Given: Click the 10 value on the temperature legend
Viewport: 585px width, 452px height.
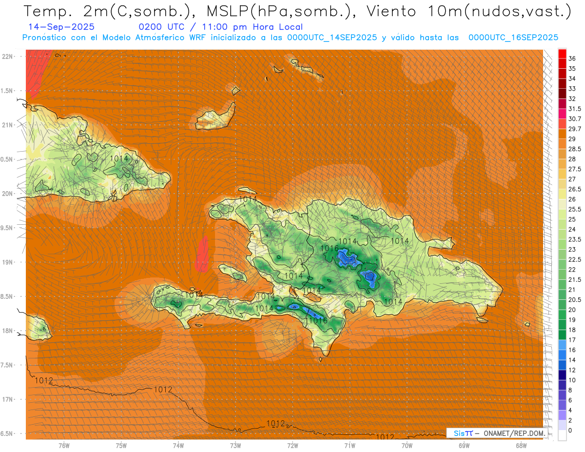Looking at the screenshot, I should 572,380.
